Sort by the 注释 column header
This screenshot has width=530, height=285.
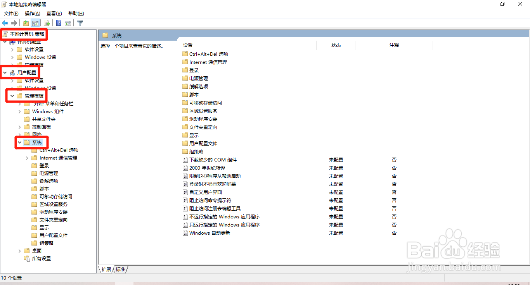(394, 45)
